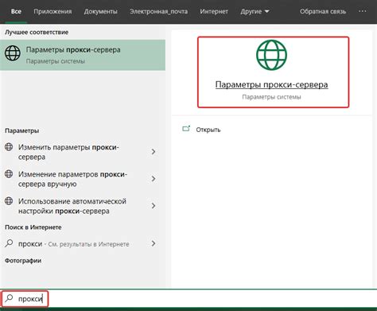Switch to the Приложения tab
This screenshot has width=377, height=311.
click(x=52, y=12)
